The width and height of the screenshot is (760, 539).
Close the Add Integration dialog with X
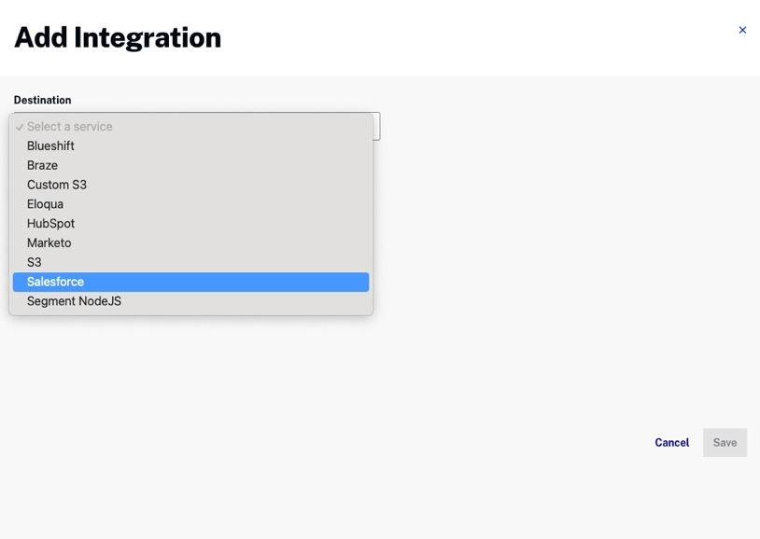pos(742,30)
